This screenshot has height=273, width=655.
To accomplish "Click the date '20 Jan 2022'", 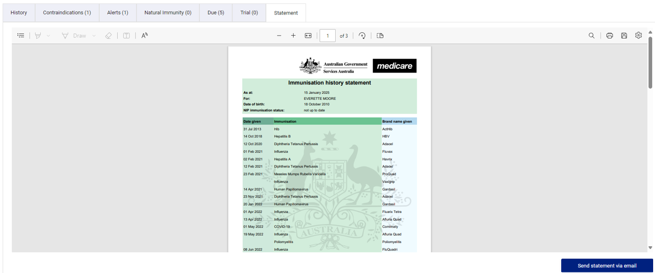I will 253,204.
